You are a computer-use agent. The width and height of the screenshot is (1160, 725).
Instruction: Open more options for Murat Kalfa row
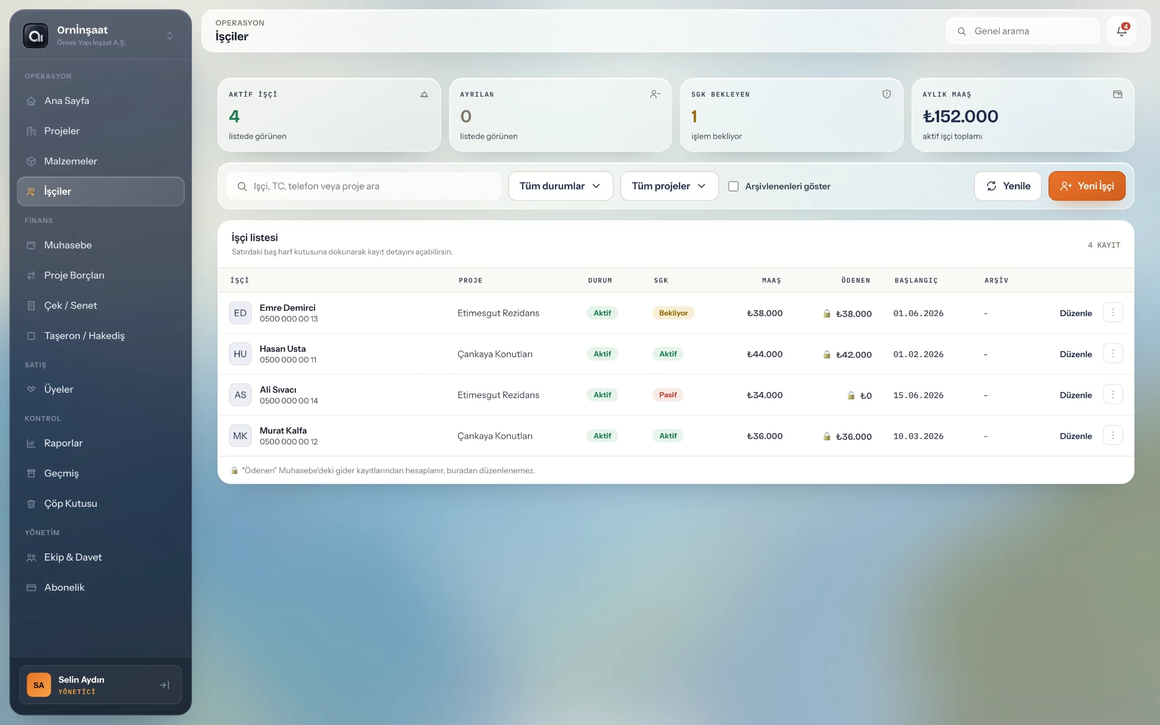(1113, 435)
